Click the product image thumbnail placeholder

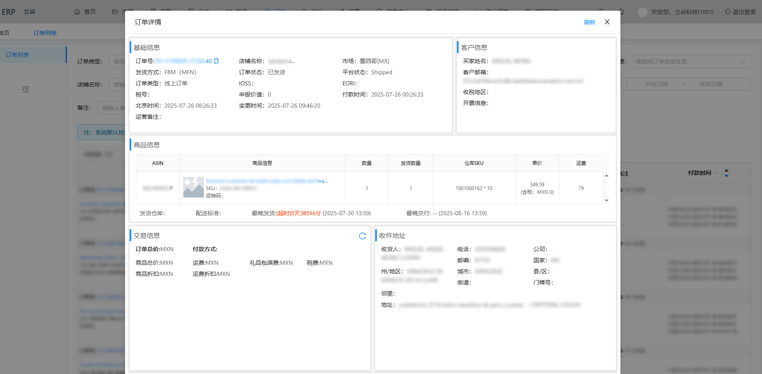(193, 188)
